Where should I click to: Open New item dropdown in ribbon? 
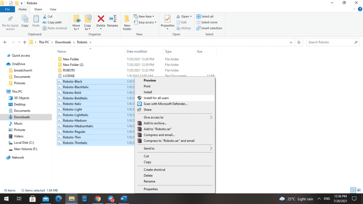tap(144, 16)
